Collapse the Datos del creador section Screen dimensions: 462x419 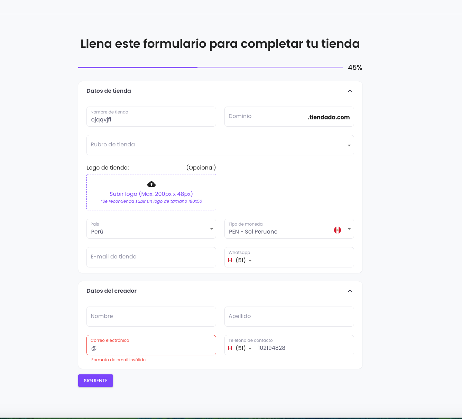(x=350, y=291)
